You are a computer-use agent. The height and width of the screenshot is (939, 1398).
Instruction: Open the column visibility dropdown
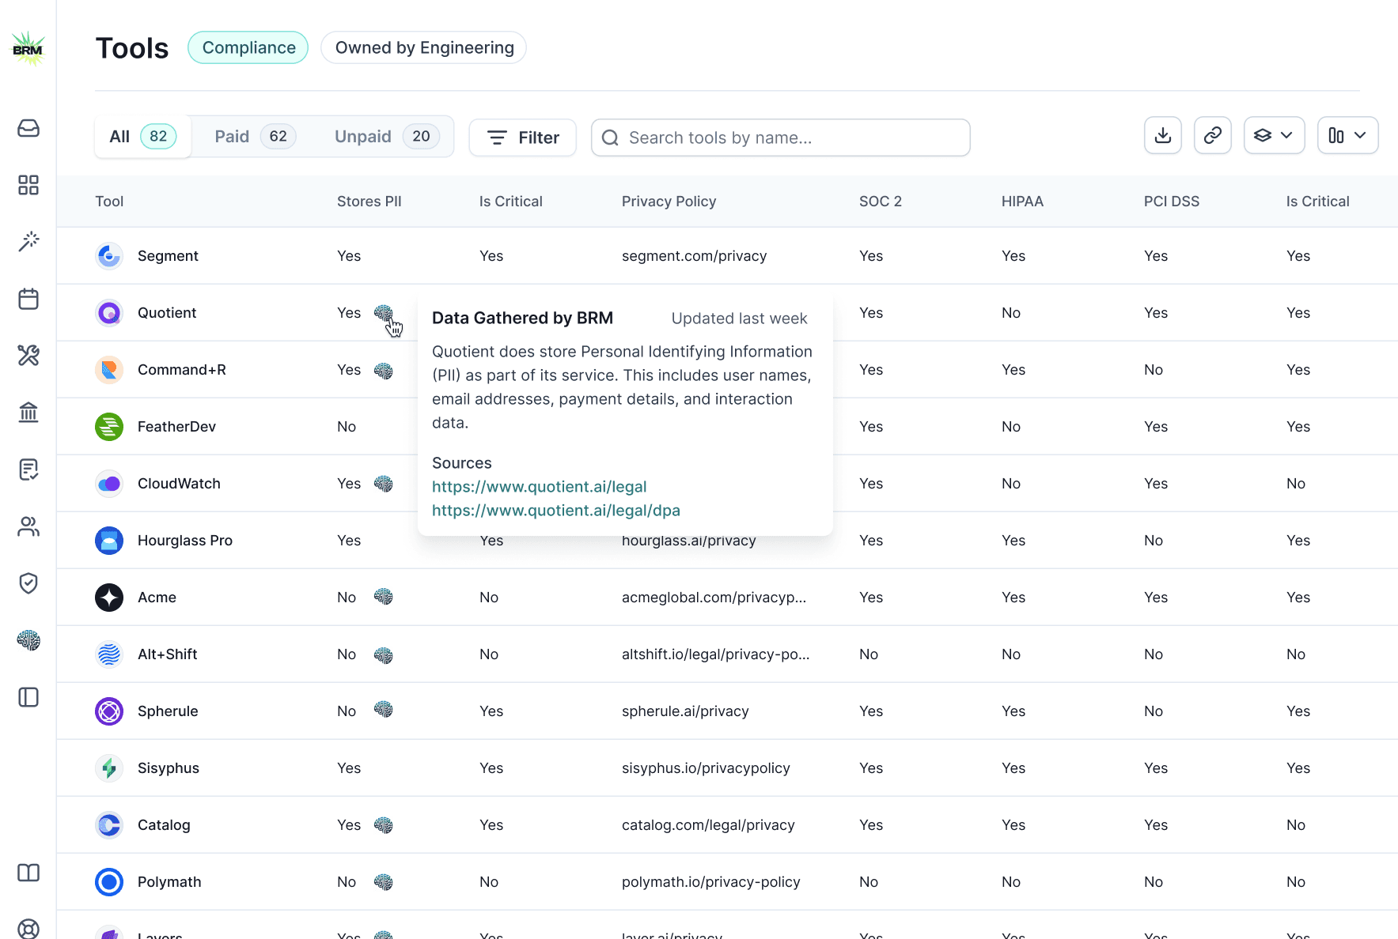point(1347,135)
